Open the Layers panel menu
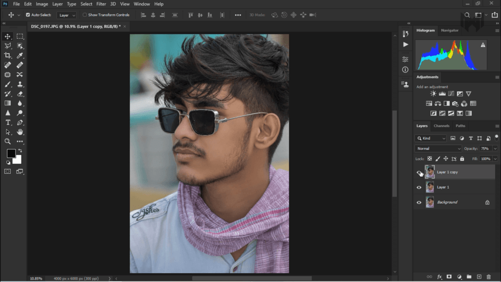This screenshot has height=282, width=501. [497, 126]
